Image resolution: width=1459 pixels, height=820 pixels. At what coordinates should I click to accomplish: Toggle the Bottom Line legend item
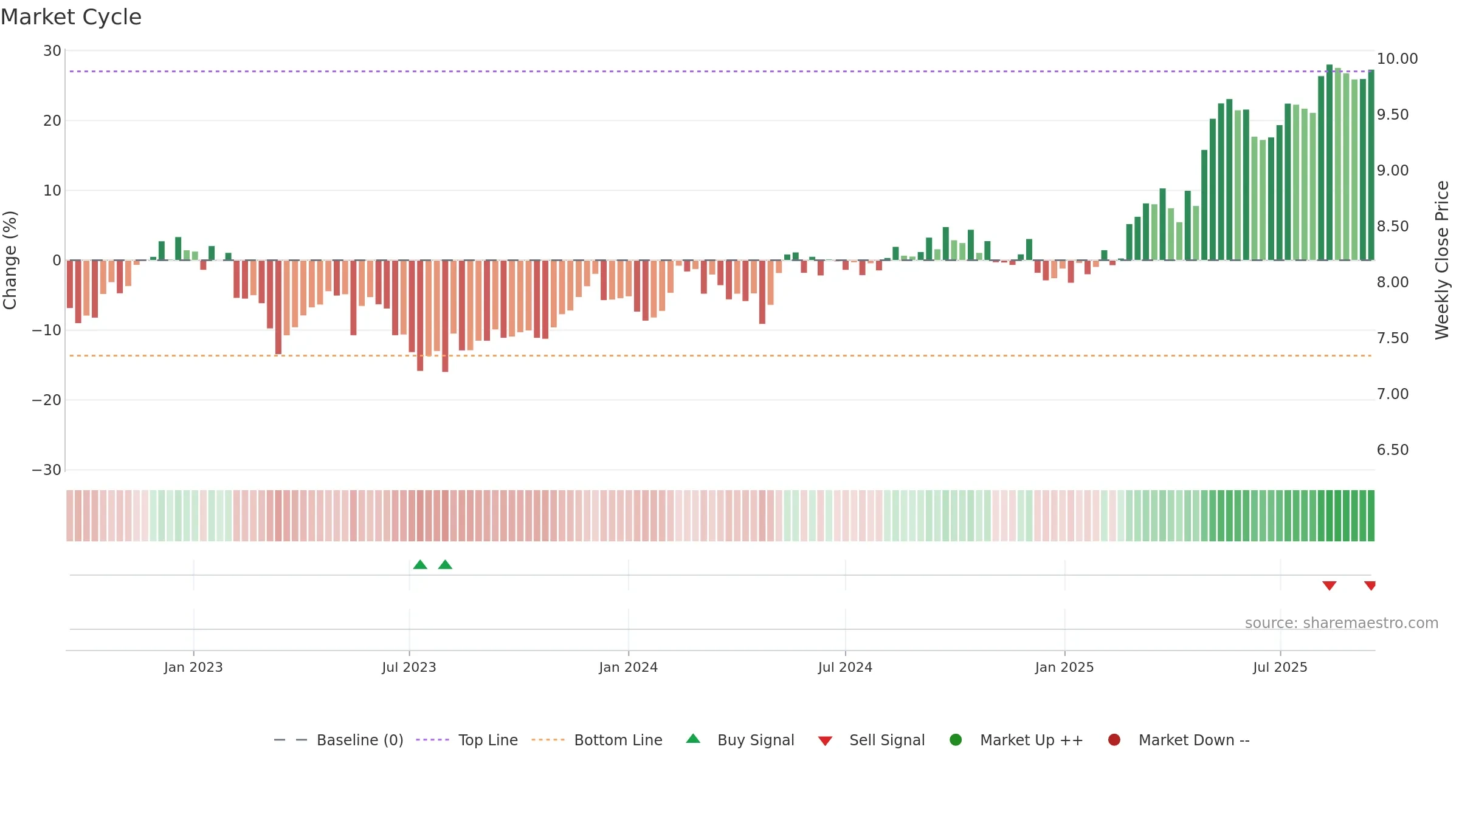(x=597, y=740)
